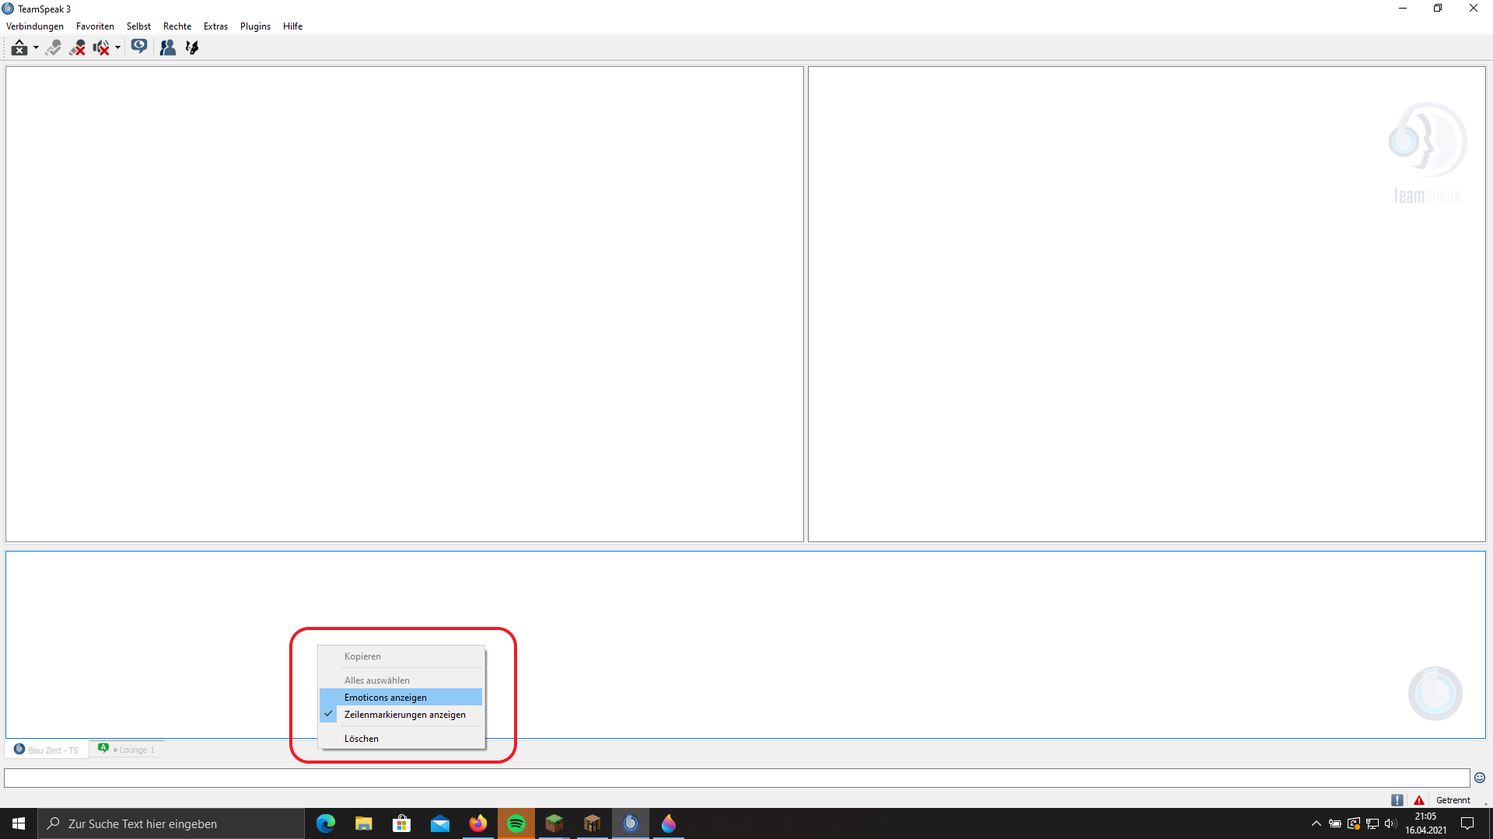Screen dimensions: 1493x839
Task: Click the black wolf head toolbar icon
Action: pos(192,48)
